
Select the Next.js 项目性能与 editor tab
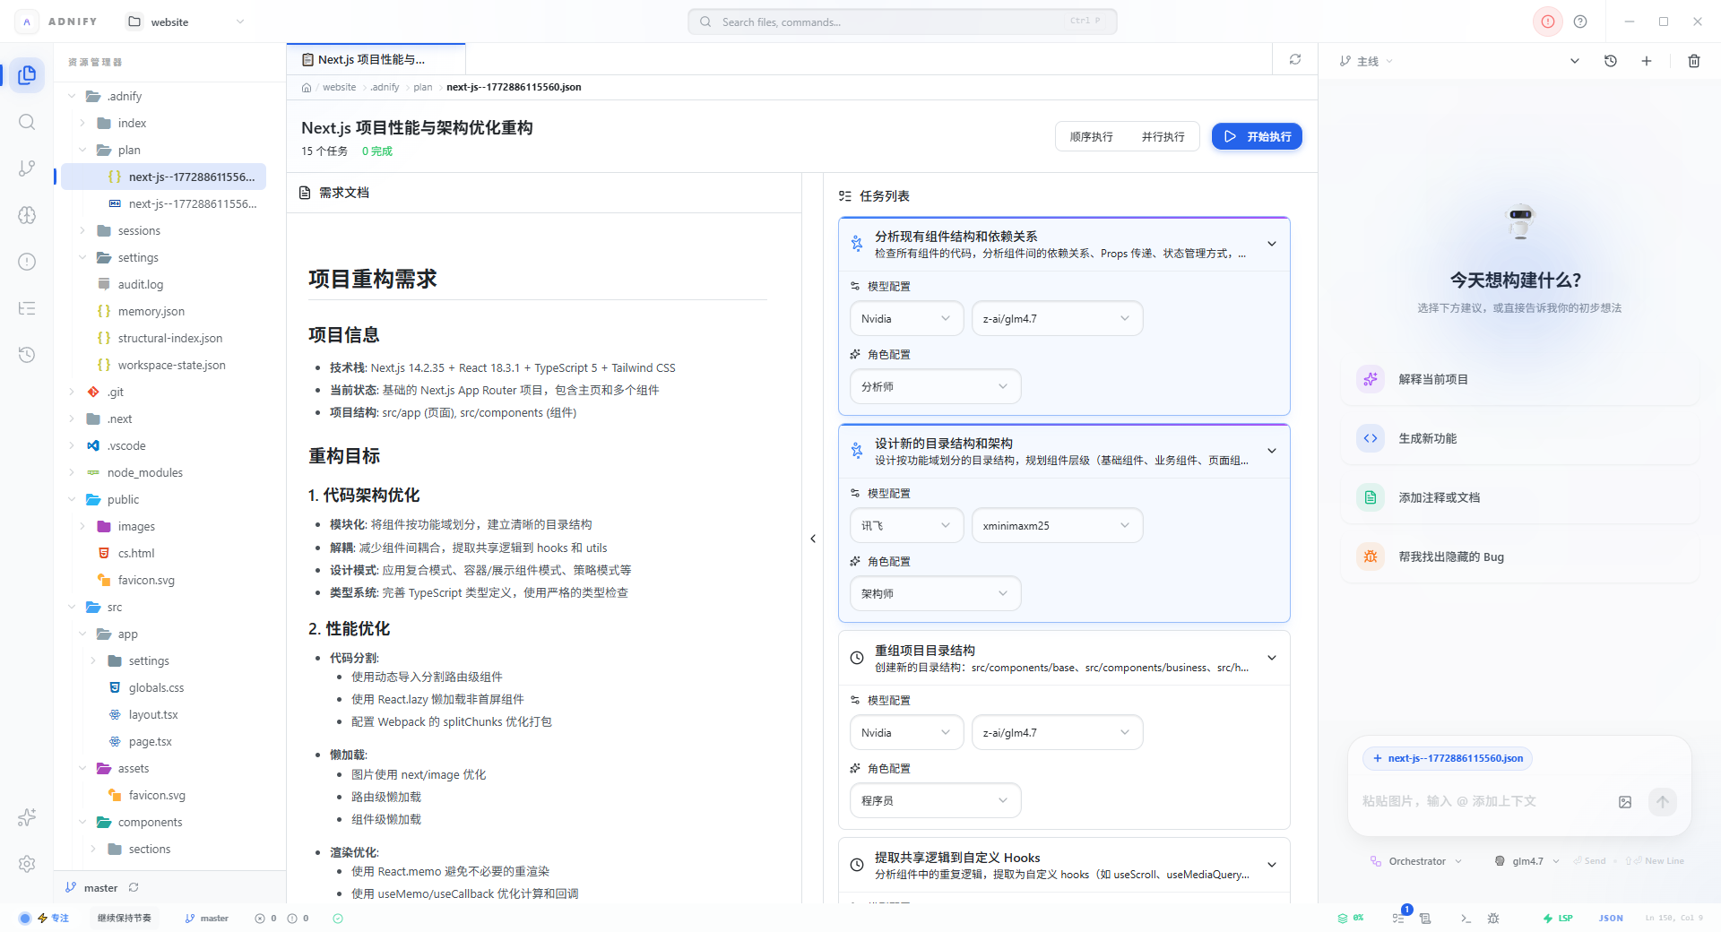[375, 59]
